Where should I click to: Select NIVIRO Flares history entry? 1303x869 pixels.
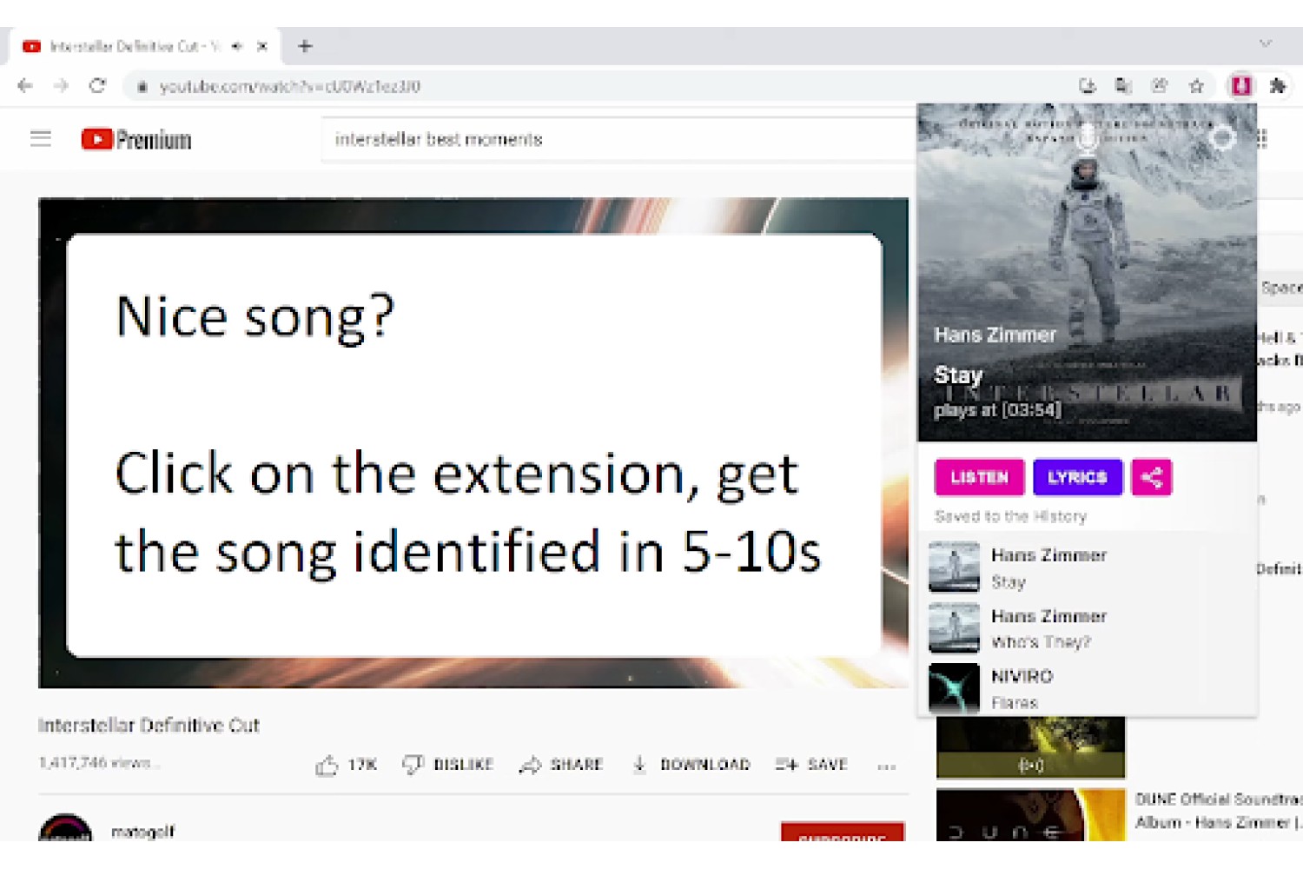pos(1088,688)
